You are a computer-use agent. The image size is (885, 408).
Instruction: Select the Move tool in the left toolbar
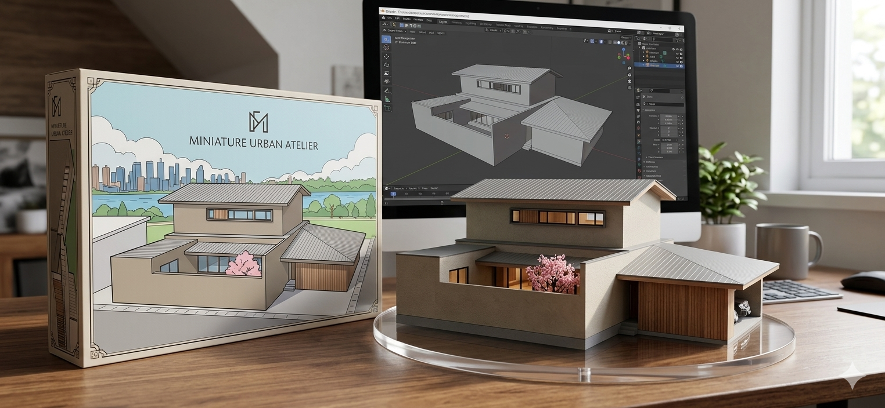tap(387, 56)
